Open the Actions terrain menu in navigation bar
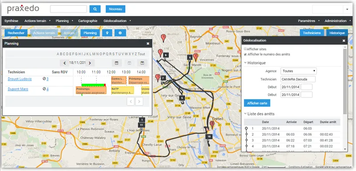 point(37,20)
